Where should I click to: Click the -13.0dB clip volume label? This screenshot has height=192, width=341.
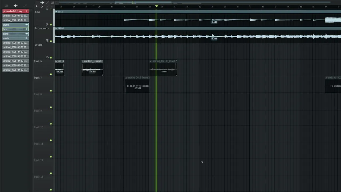163,71
